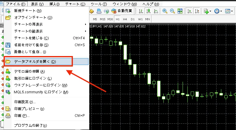
Task: Click the chart shift icon
Action: point(197,11)
